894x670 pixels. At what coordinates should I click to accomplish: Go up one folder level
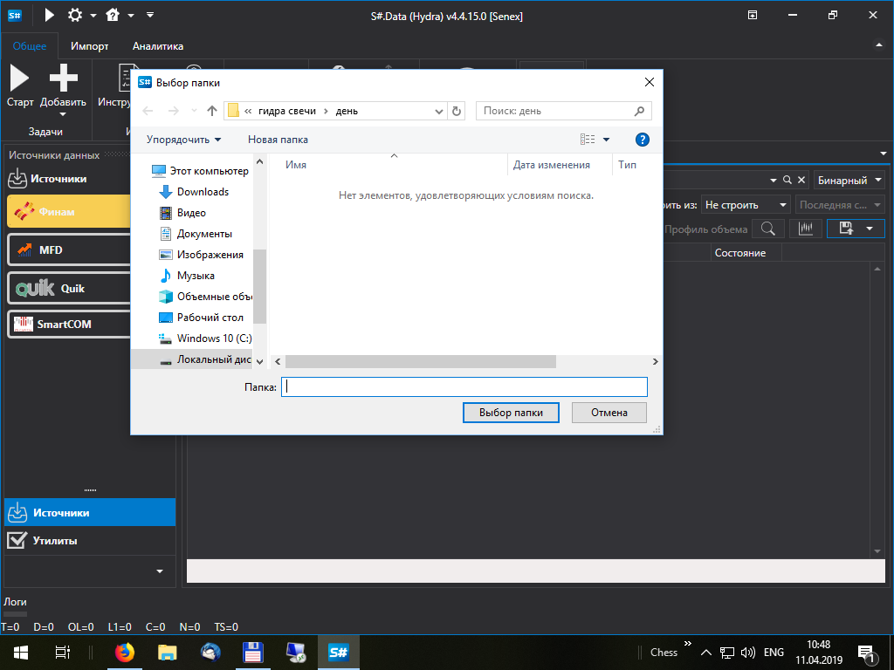coord(212,111)
